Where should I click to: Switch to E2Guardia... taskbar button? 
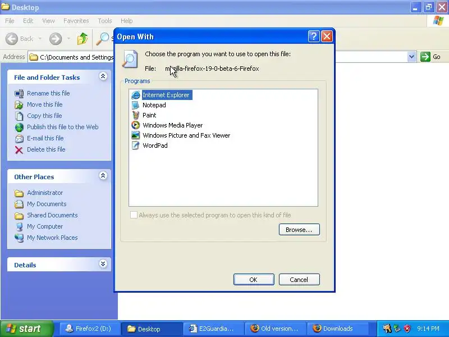click(213, 329)
